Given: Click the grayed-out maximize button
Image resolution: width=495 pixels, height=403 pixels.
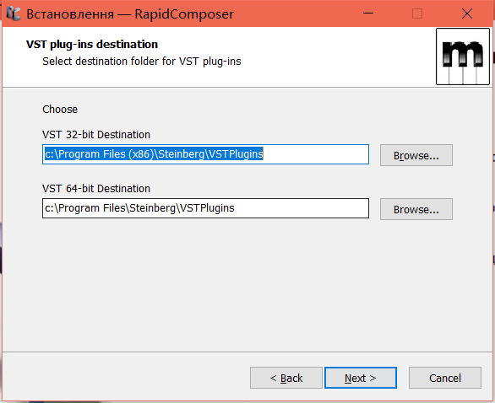Looking at the screenshot, I should click(417, 13).
